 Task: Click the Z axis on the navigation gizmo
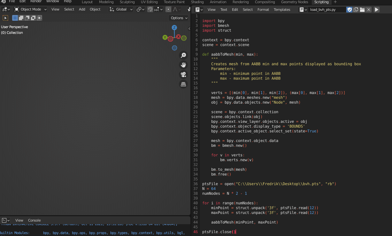(174, 28)
